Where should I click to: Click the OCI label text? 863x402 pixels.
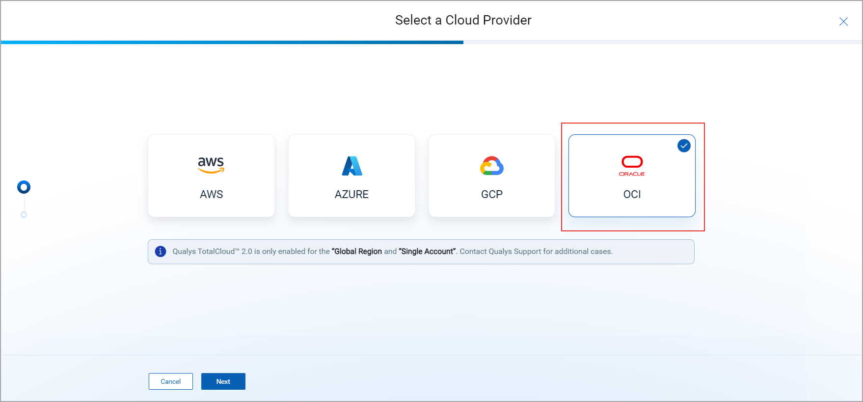[x=632, y=194]
